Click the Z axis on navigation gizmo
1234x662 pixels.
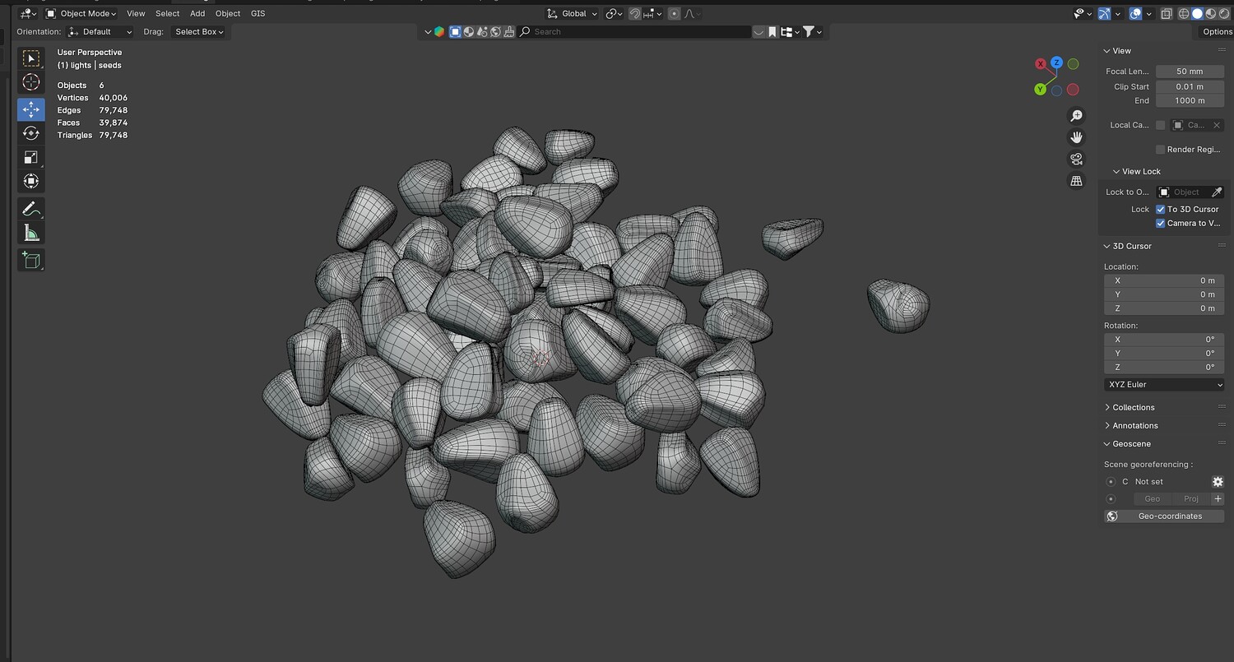click(1057, 62)
